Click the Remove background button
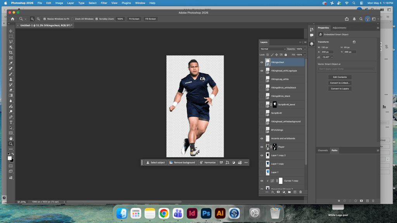 pyautogui.click(x=182, y=163)
